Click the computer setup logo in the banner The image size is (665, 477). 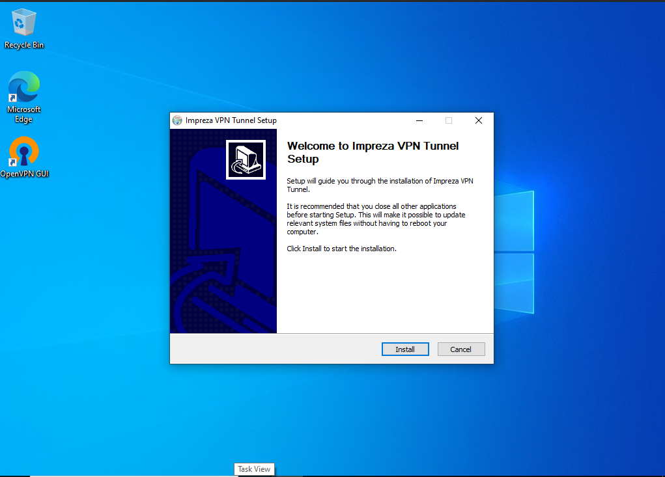[x=246, y=159]
